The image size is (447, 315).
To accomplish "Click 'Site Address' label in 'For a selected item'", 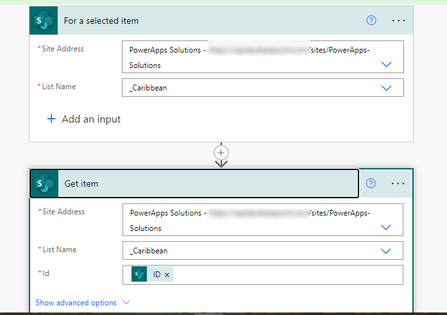I will tap(63, 49).
